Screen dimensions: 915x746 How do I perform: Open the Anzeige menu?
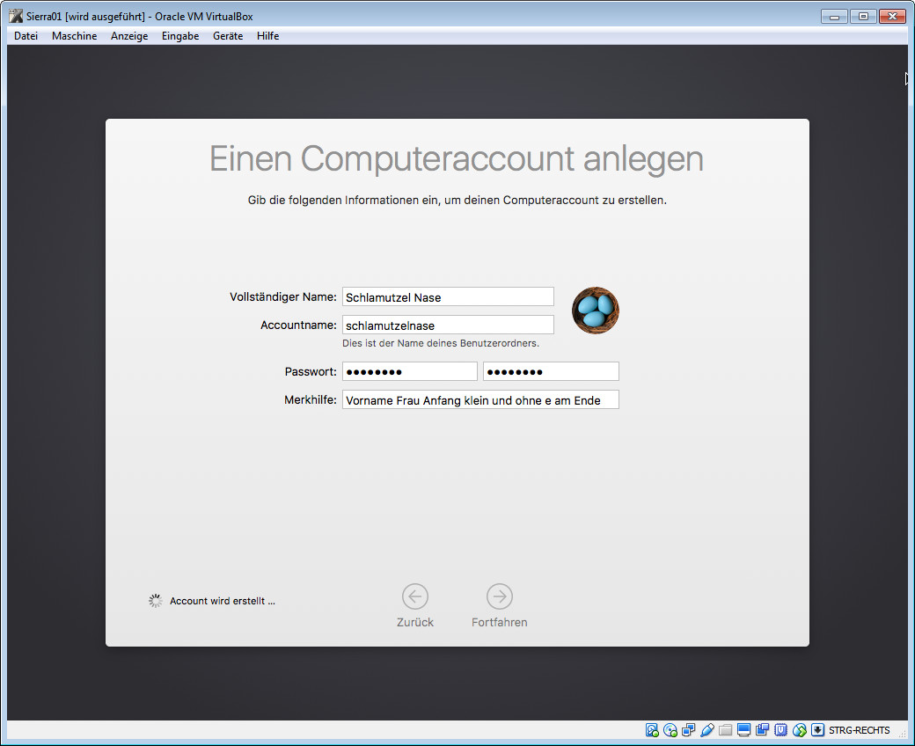point(129,36)
